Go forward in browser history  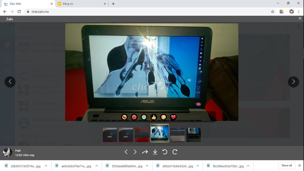pyautogui.click(x=12, y=12)
